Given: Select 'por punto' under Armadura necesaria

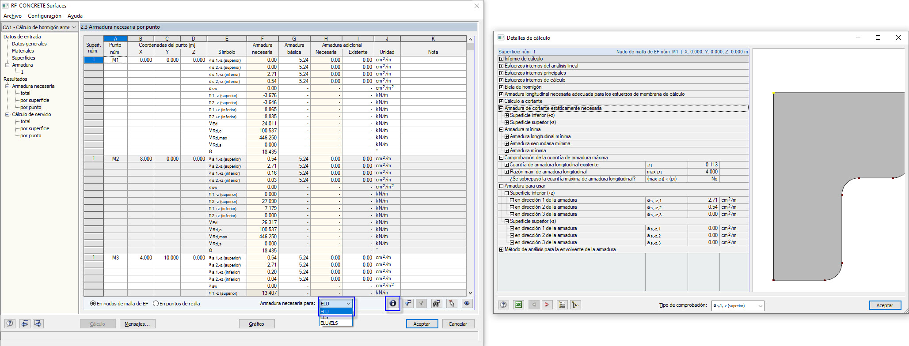Looking at the screenshot, I should [x=30, y=107].
